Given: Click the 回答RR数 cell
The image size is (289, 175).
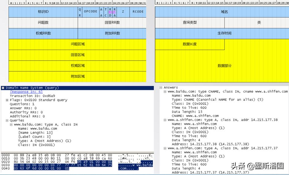Looking at the screenshot, I should [112, 23].
